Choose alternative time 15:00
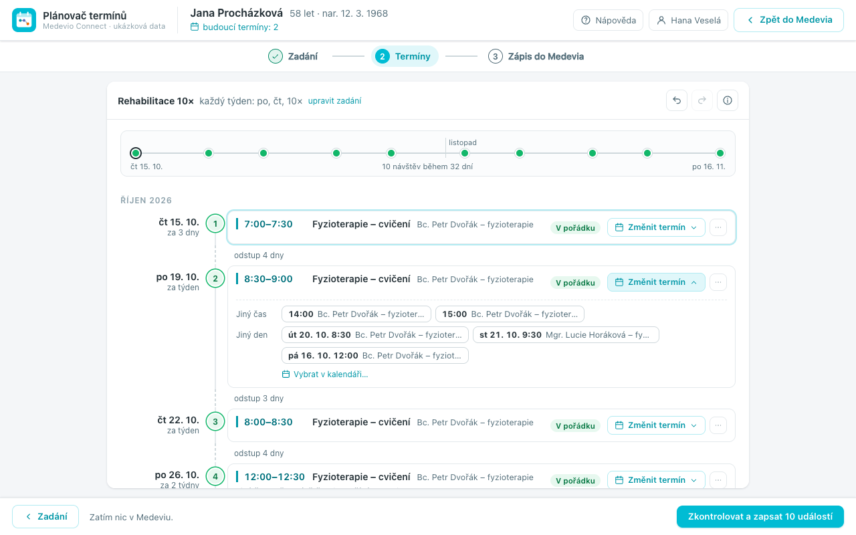The width and height of the screenshot is (856, 535). pos(510,314)
